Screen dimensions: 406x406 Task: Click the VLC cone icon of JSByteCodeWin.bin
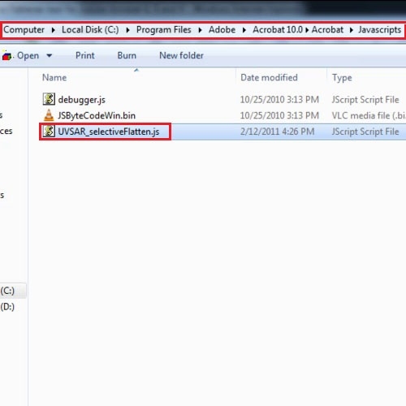click(49, 115)
